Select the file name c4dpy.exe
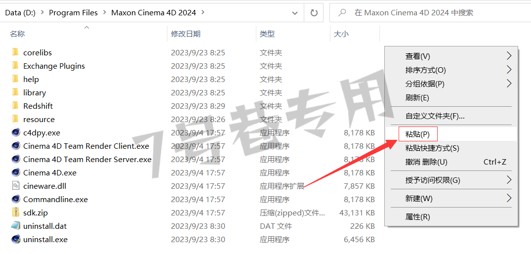 pos(41,132)
